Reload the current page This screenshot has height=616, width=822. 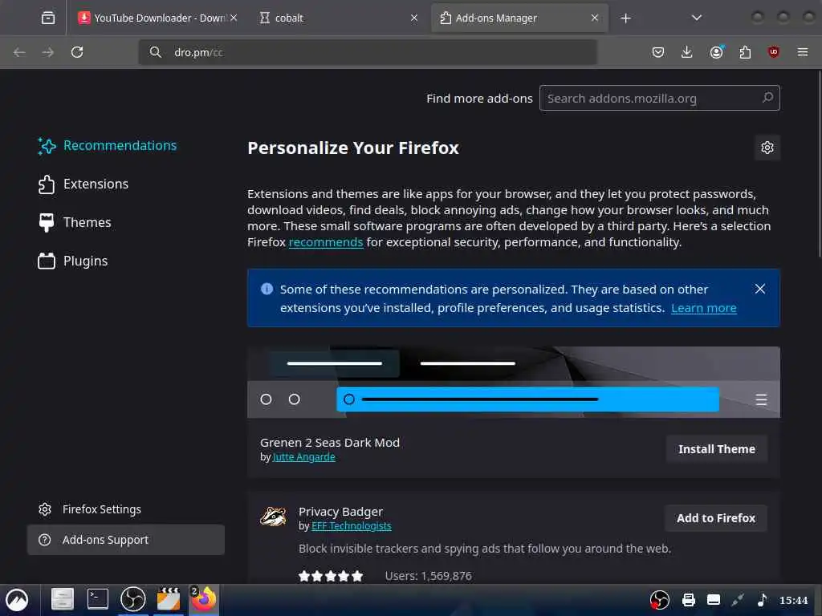(x=77, y=52)
